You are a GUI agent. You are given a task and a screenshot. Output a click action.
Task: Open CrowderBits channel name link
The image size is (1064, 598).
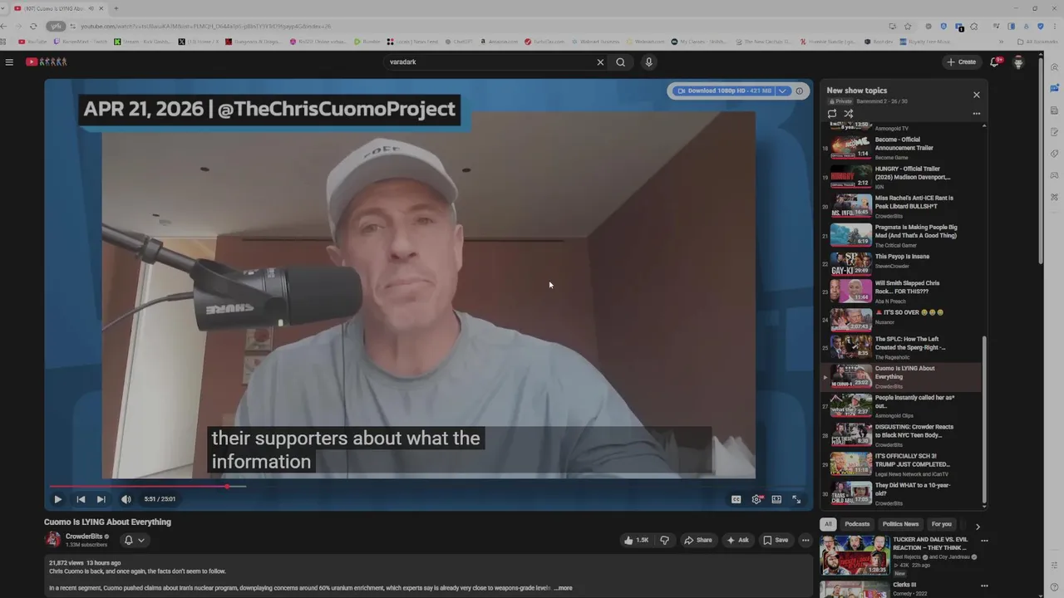(x=84, y=537)
